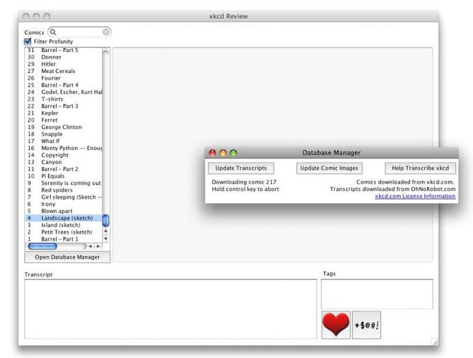Select comic 5 Blown apart

[x=64, y=211]
